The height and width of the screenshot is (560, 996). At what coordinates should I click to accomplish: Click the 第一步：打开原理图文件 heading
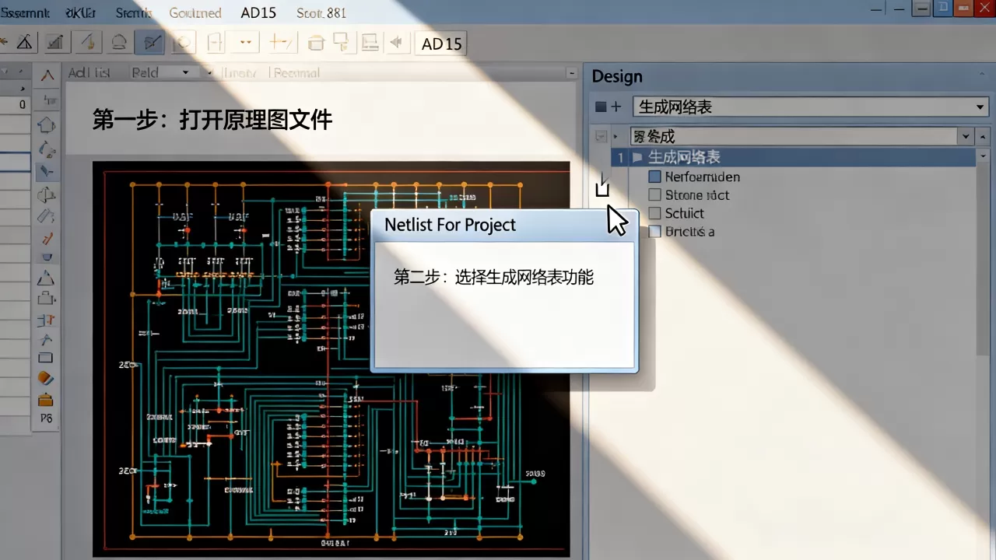(x=212, y=119)
